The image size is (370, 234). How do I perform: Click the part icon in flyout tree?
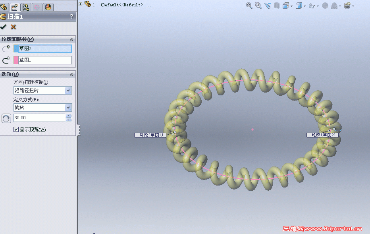click(x=88, y=4)
